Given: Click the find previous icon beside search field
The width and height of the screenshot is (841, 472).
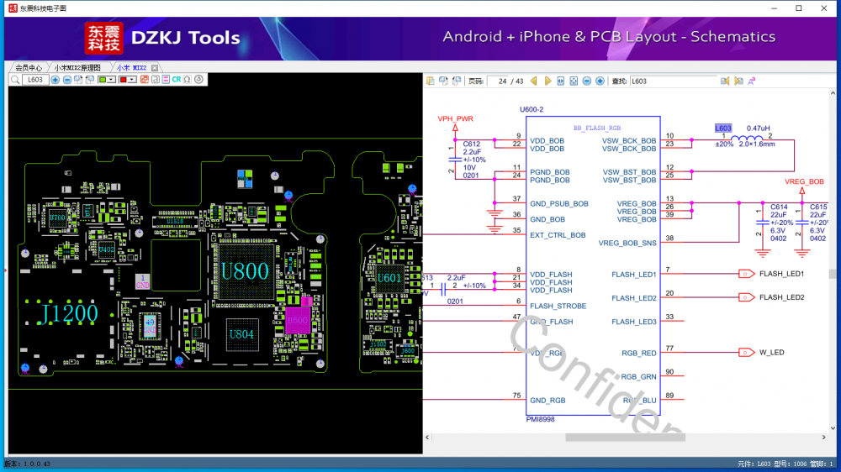Looking at the screenshot, I should click(726, 81).
